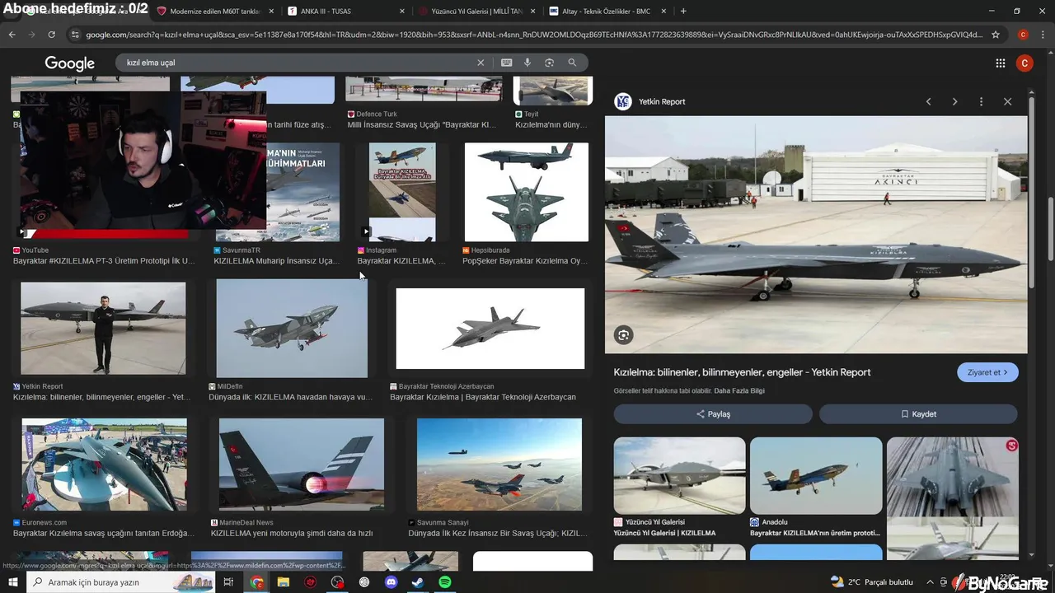The height and width of the screenshot is (593, 1055).
Task: Open the Windows Start menu
Action: point(12,582)
